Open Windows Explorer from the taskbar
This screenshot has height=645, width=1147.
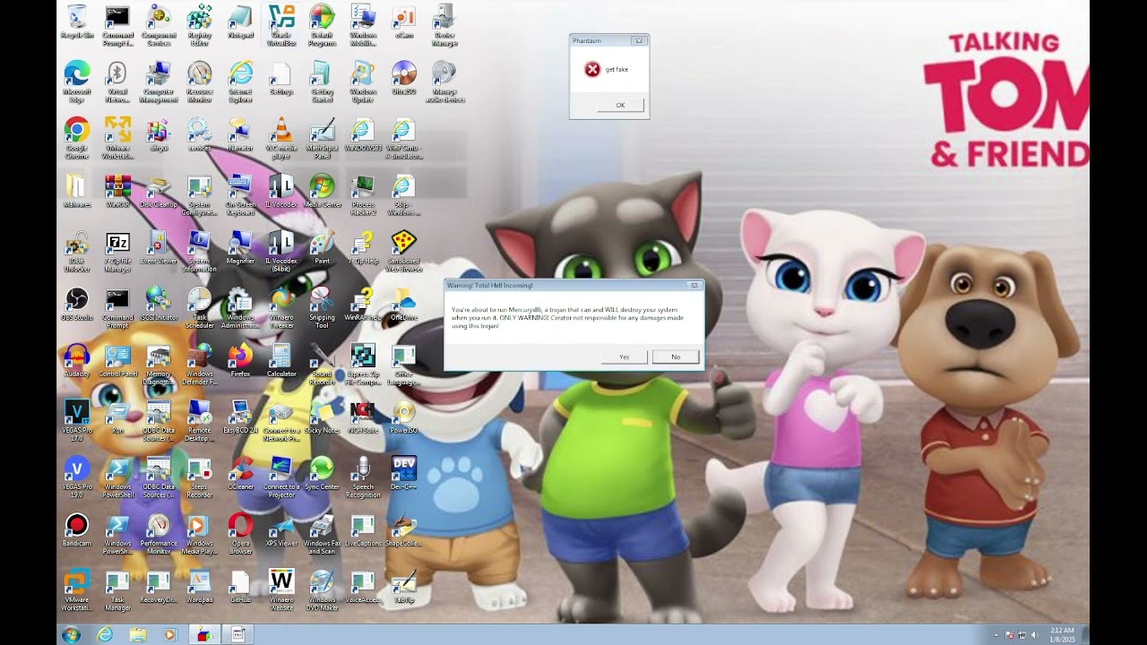(x=137, y=635)
